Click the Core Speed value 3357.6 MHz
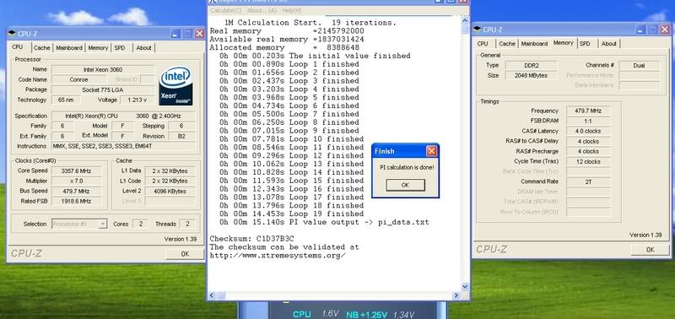Viewport: 675px width, 319px height. 77,171
